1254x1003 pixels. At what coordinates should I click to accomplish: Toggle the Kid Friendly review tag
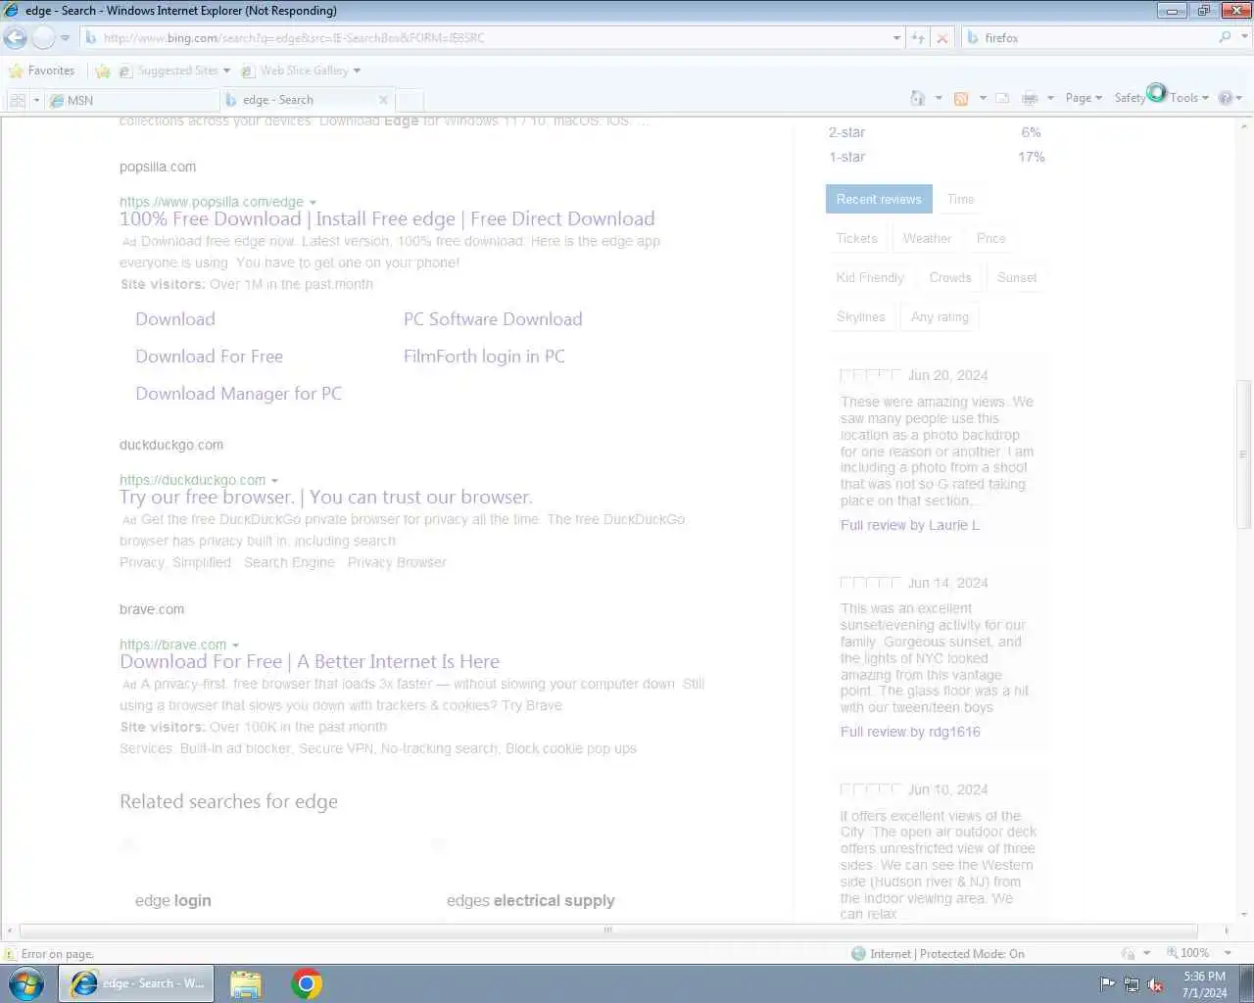pos(870,277)
